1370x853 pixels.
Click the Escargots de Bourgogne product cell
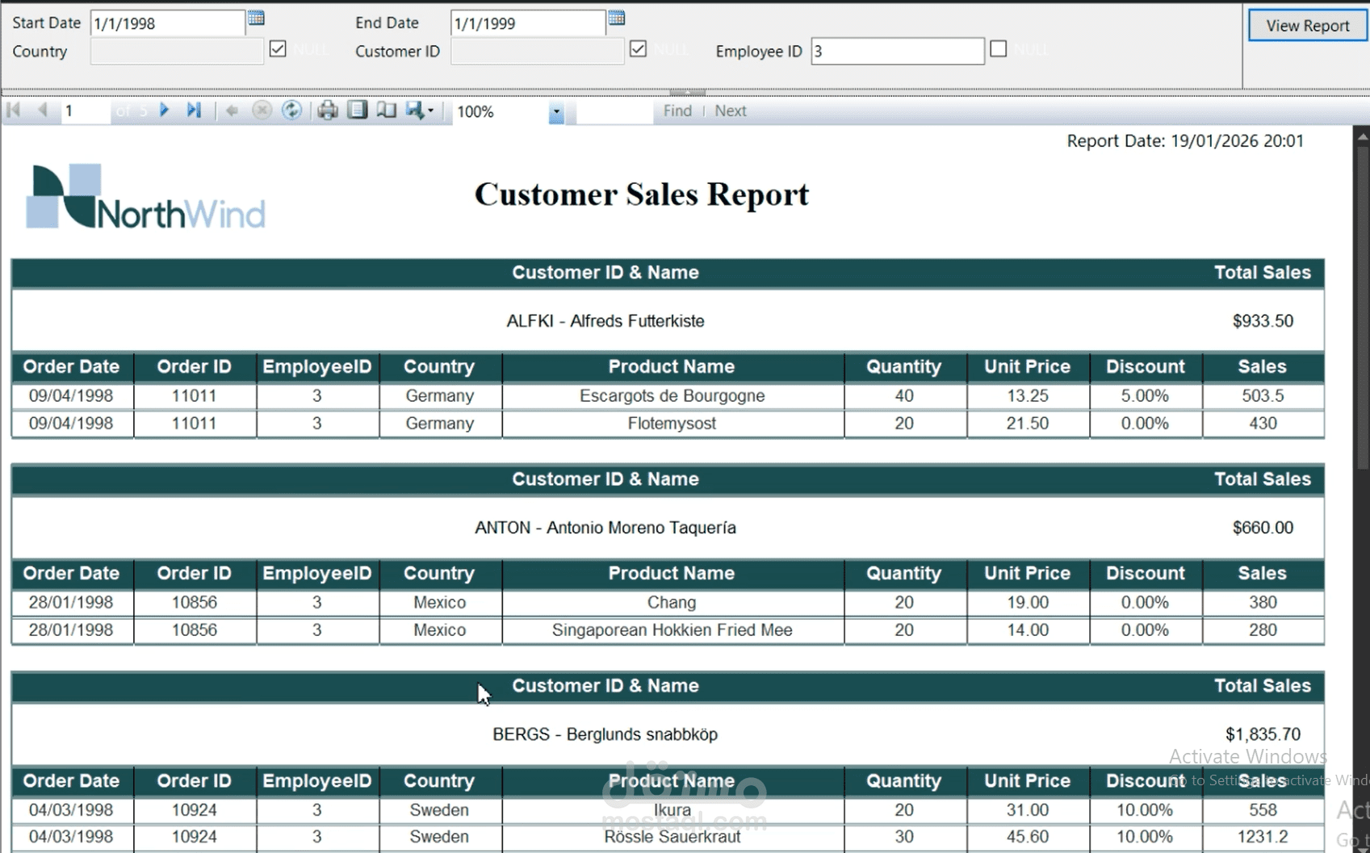[x=672, y=396]
